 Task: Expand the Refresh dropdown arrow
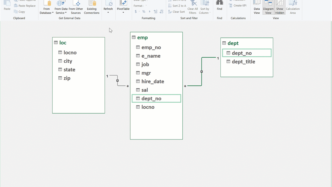tap(108, 12)
